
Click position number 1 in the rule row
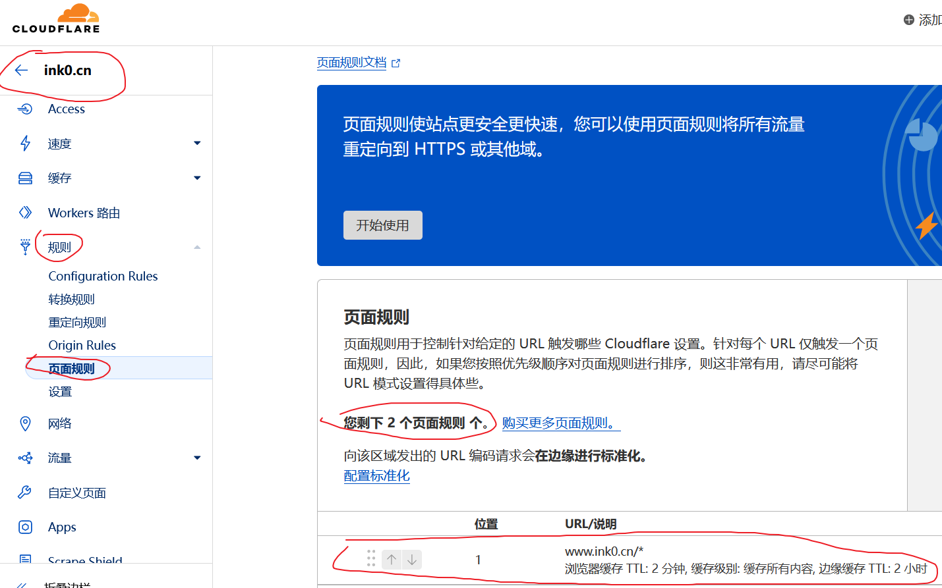coord(478,560)
